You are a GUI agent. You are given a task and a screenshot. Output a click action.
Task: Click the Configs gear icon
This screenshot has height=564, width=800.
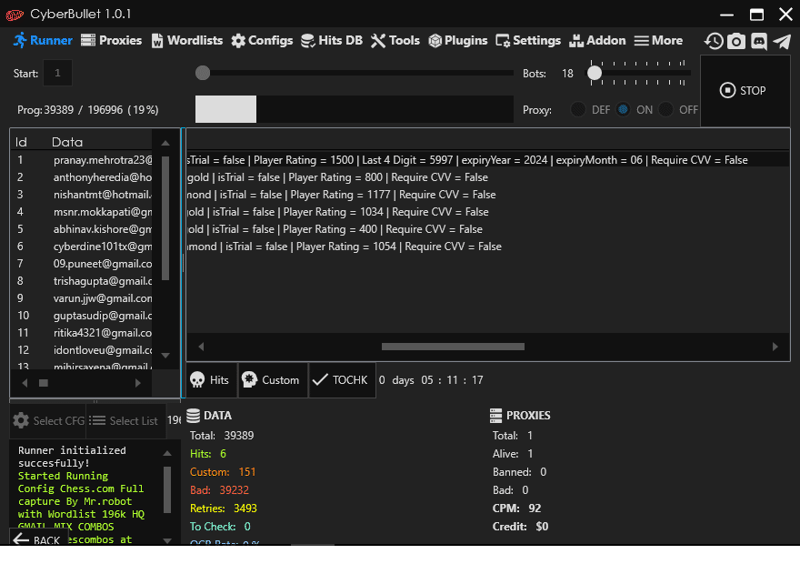pos(238,41)
